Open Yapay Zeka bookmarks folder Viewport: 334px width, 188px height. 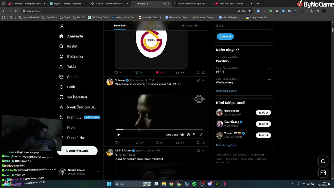pyautogui.click(x=49, y=17)
